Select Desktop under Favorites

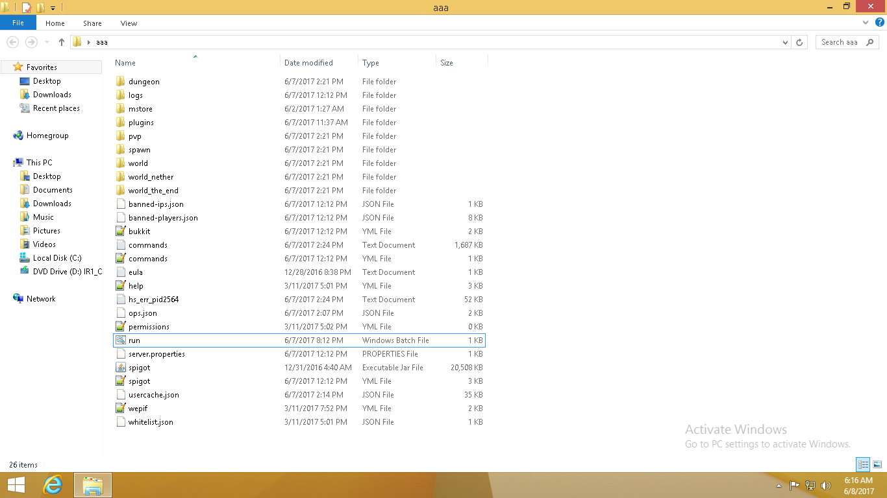[47, 81]
